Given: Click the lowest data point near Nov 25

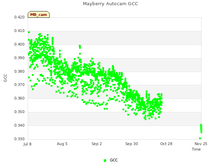Looking at the screenshot, I should pos(200,138).
